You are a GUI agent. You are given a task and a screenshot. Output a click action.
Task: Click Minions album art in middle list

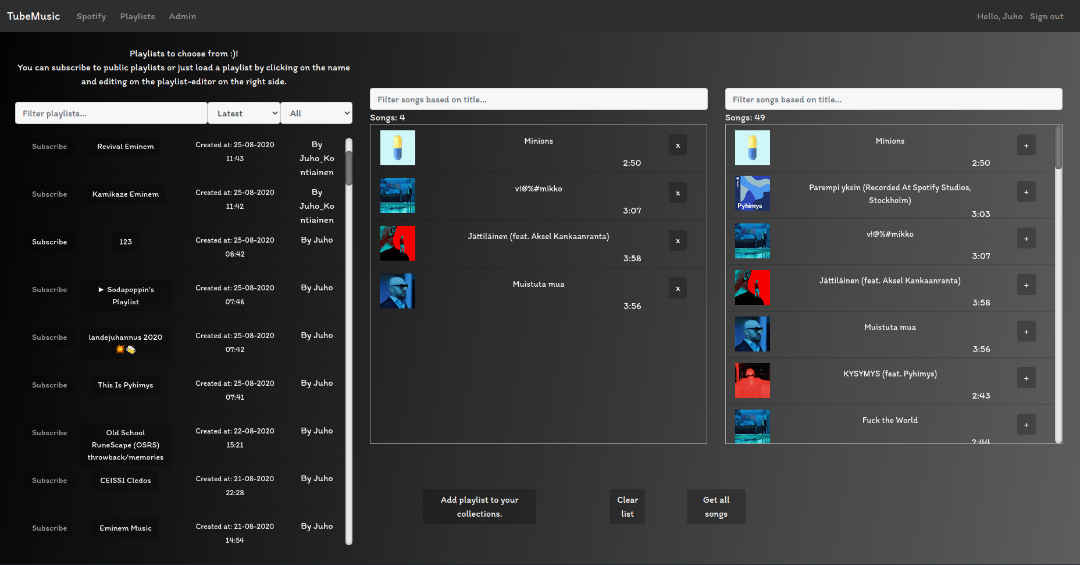coord(398,148)
